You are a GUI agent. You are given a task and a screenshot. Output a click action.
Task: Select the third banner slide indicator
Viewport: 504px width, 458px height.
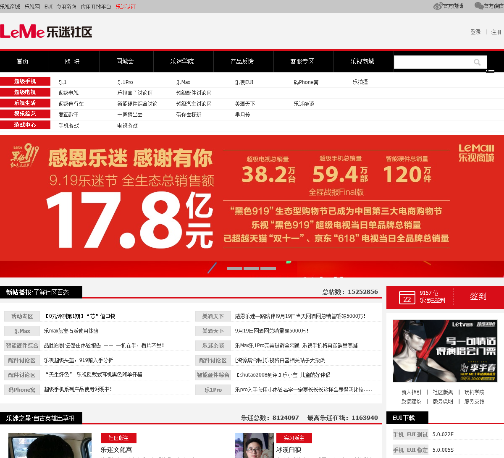tap(268, 268)
